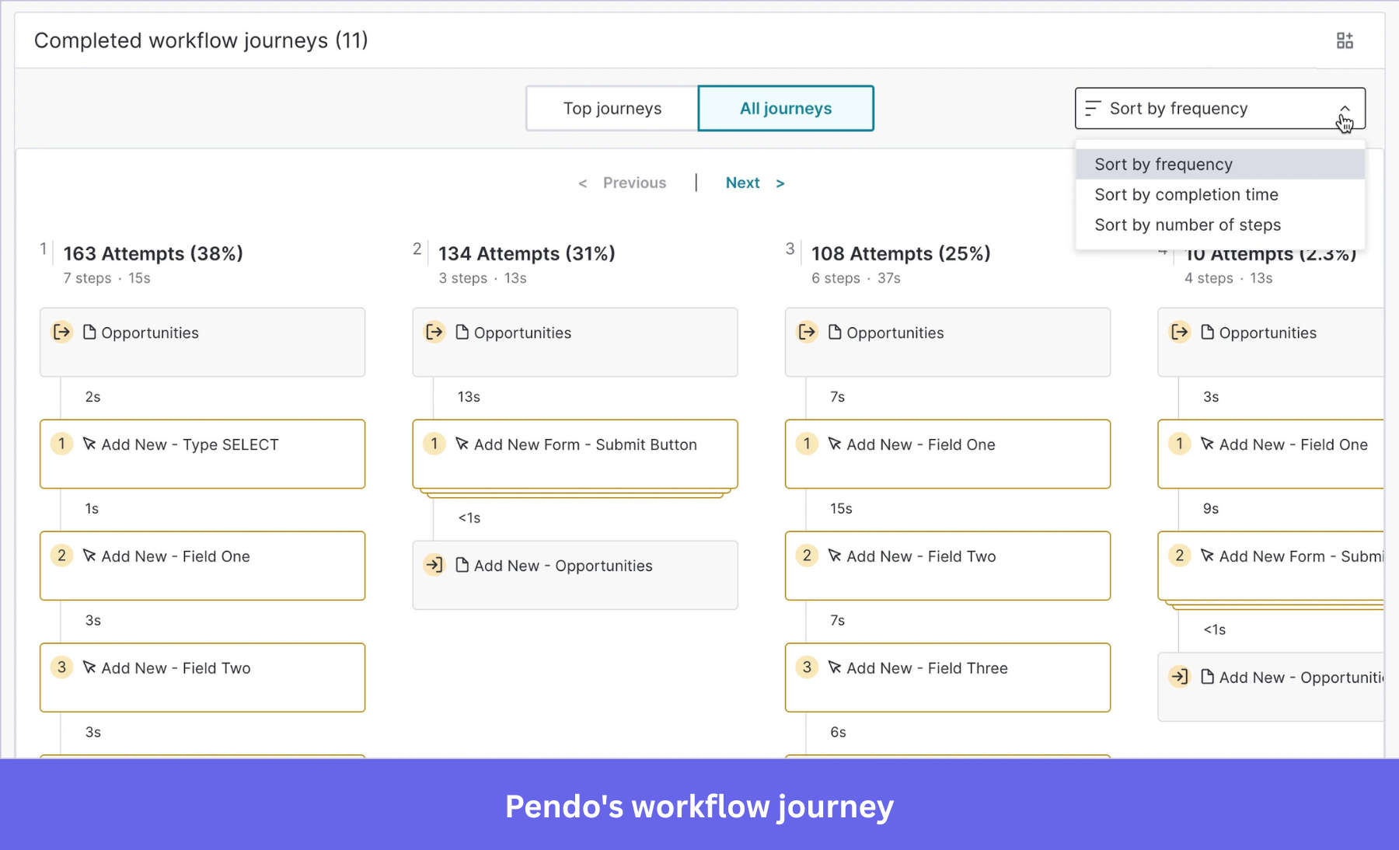This screenshot has height=850, width=1399.
Task: Click the page icon on journey 2 Add New - Opportunities
Action: (462, 565)
